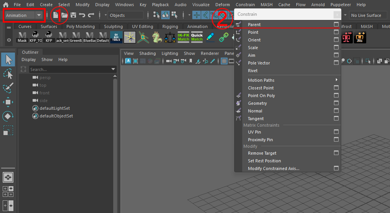
Task: Click the Open Scene folder icon
Action: point(64,15)
